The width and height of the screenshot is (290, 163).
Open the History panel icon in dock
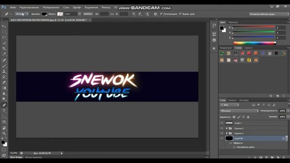(214, 25)
